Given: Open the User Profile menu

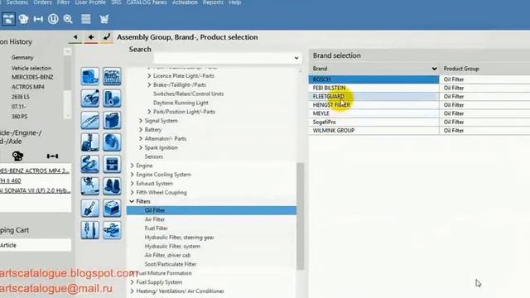Looking at the screenshot, I should tap(90, 2).
